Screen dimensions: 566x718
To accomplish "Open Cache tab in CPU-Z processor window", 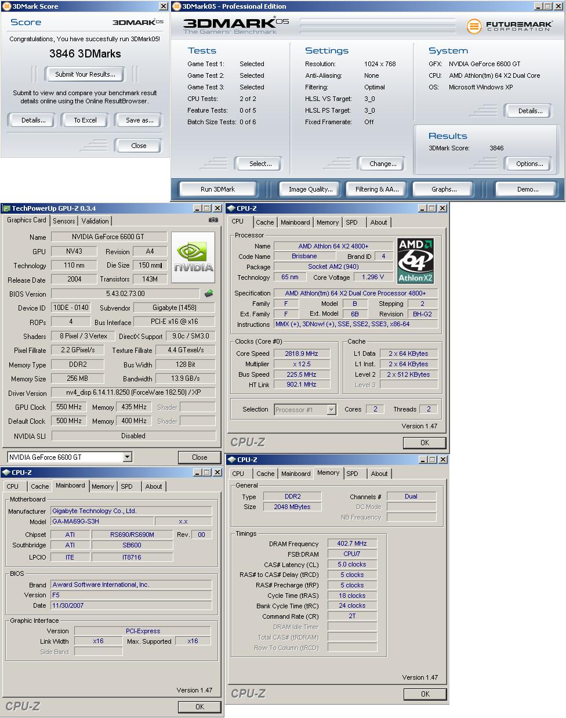I will 265,222.
